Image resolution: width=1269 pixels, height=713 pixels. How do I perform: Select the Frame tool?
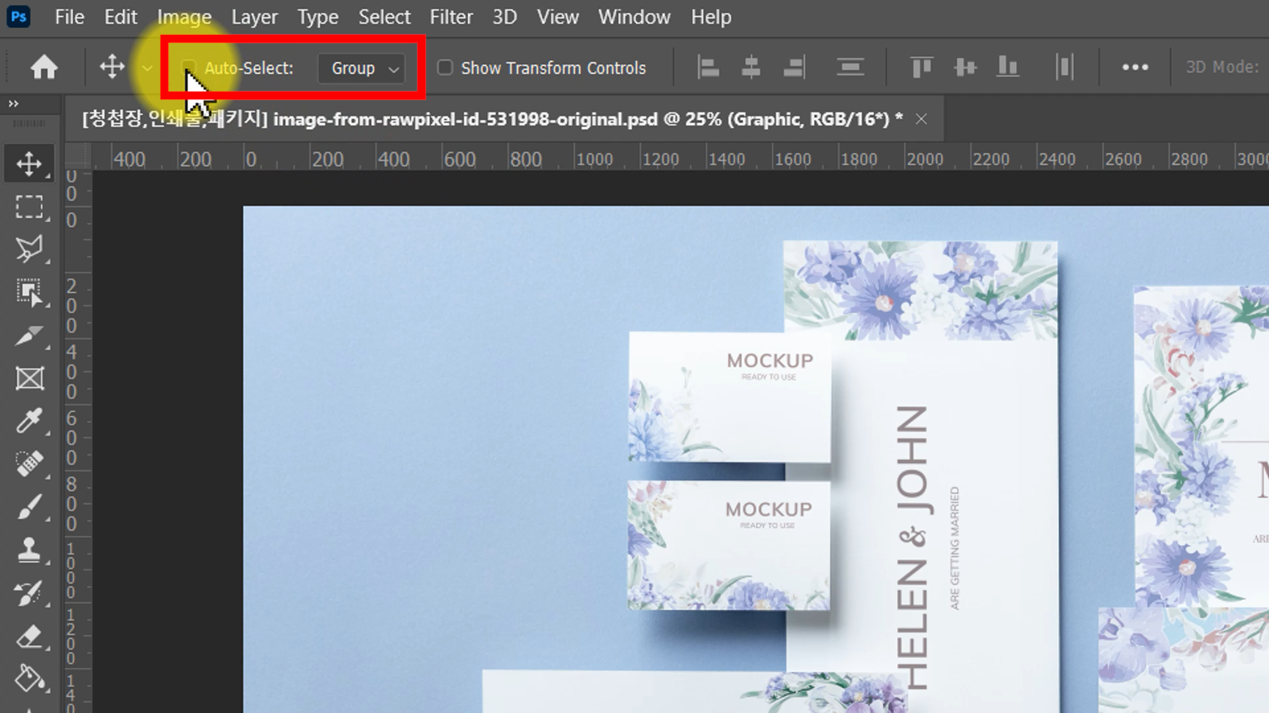[29, 378]
